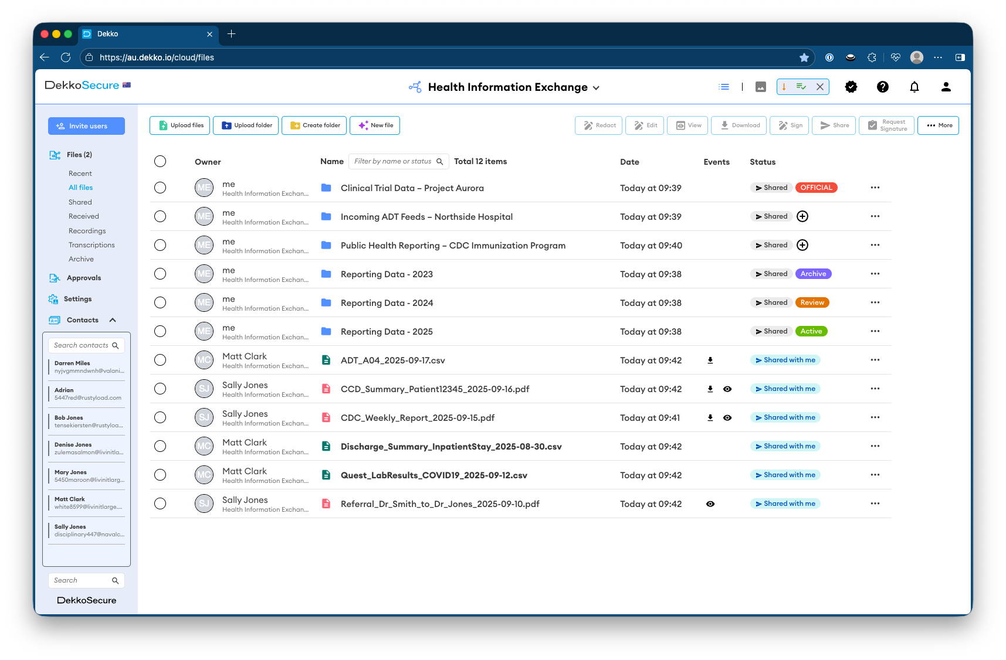The image size is (1006, 660).
Task: Click the verified badge icon in header
Action: [851, 87]
